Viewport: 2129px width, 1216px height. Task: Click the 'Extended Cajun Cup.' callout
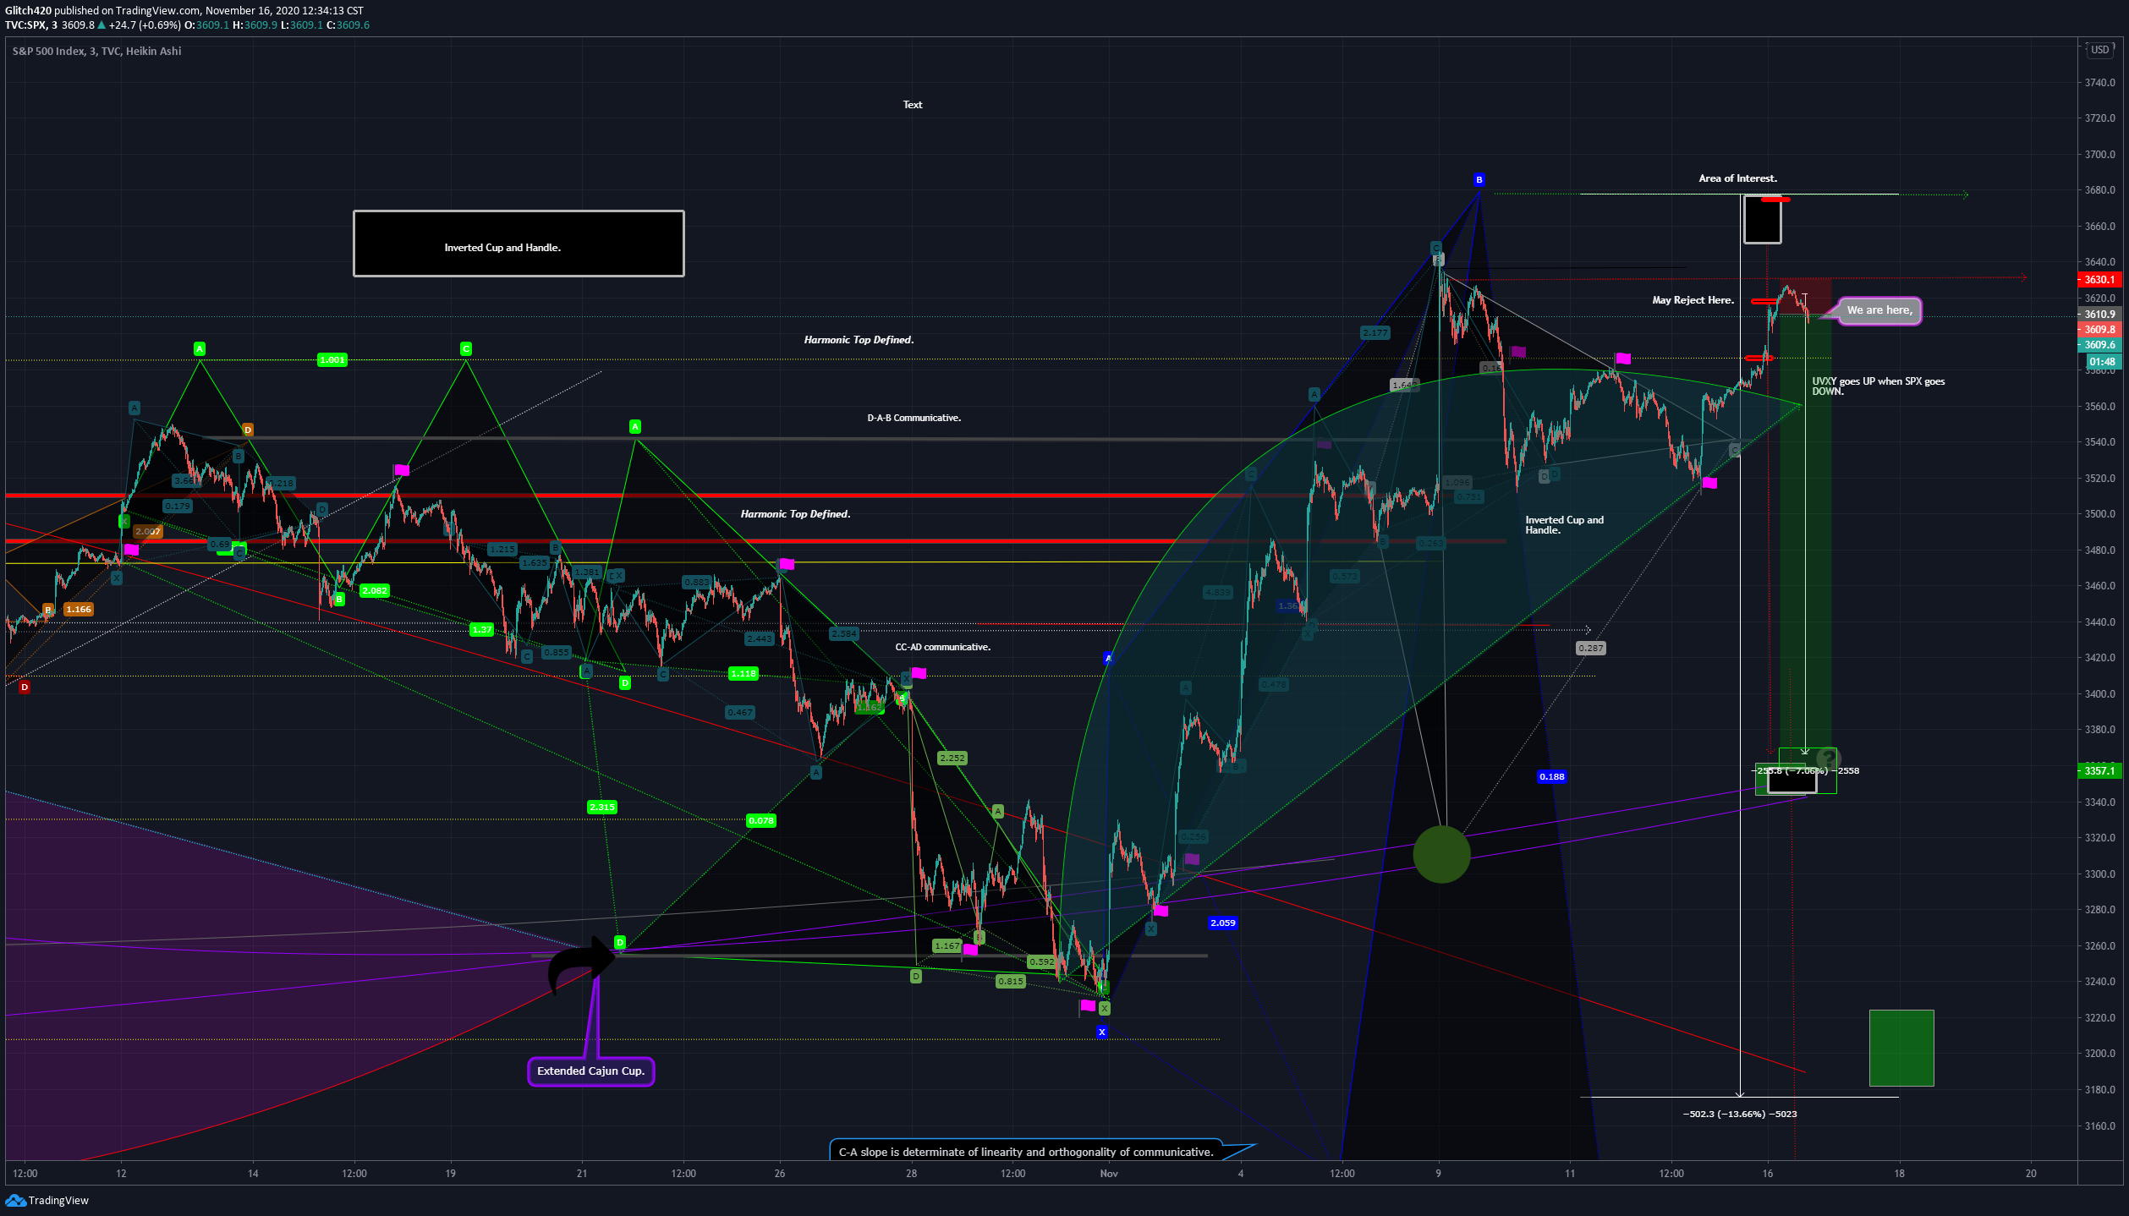(x=591, y=1071)
